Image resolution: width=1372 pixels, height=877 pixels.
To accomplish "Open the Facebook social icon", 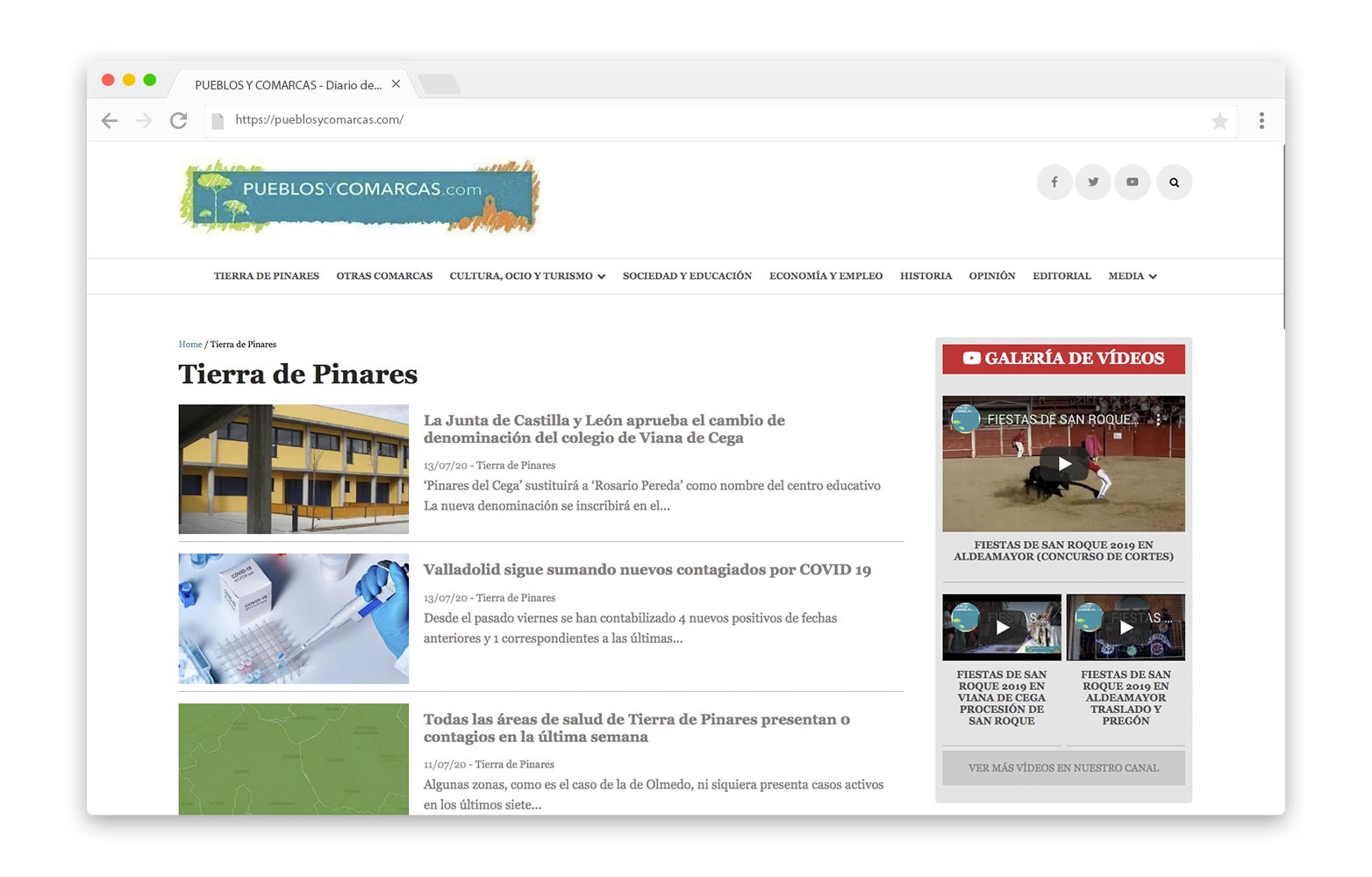I will coord(1054,182).
